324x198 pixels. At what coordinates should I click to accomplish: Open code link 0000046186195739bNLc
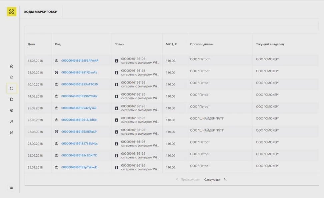(80, 143)
